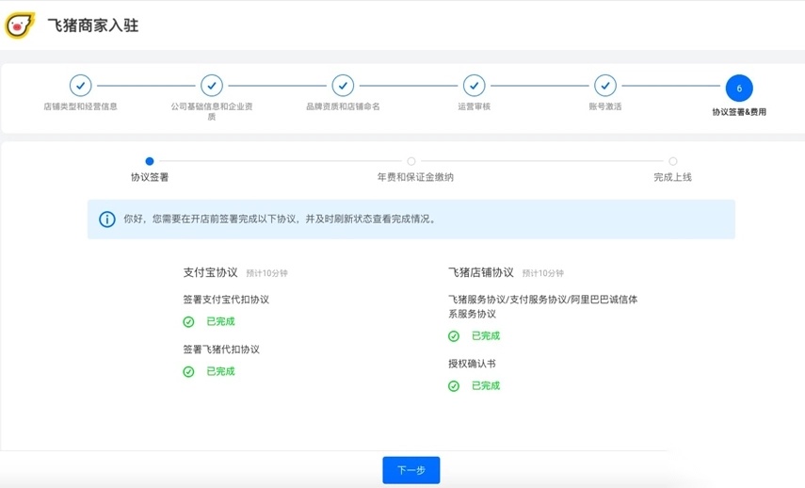Image resolution: width=805 pixels, height=488 pixels.
Task: Click 预计10分钟 beside 飞猪店铺协议
Action: (543, 273)
